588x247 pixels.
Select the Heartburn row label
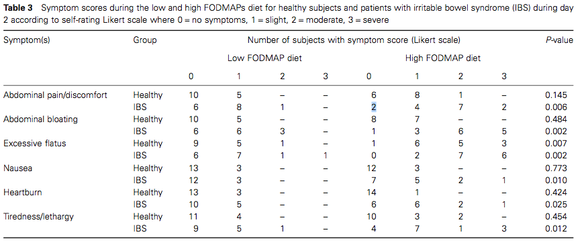coord(23,192)
